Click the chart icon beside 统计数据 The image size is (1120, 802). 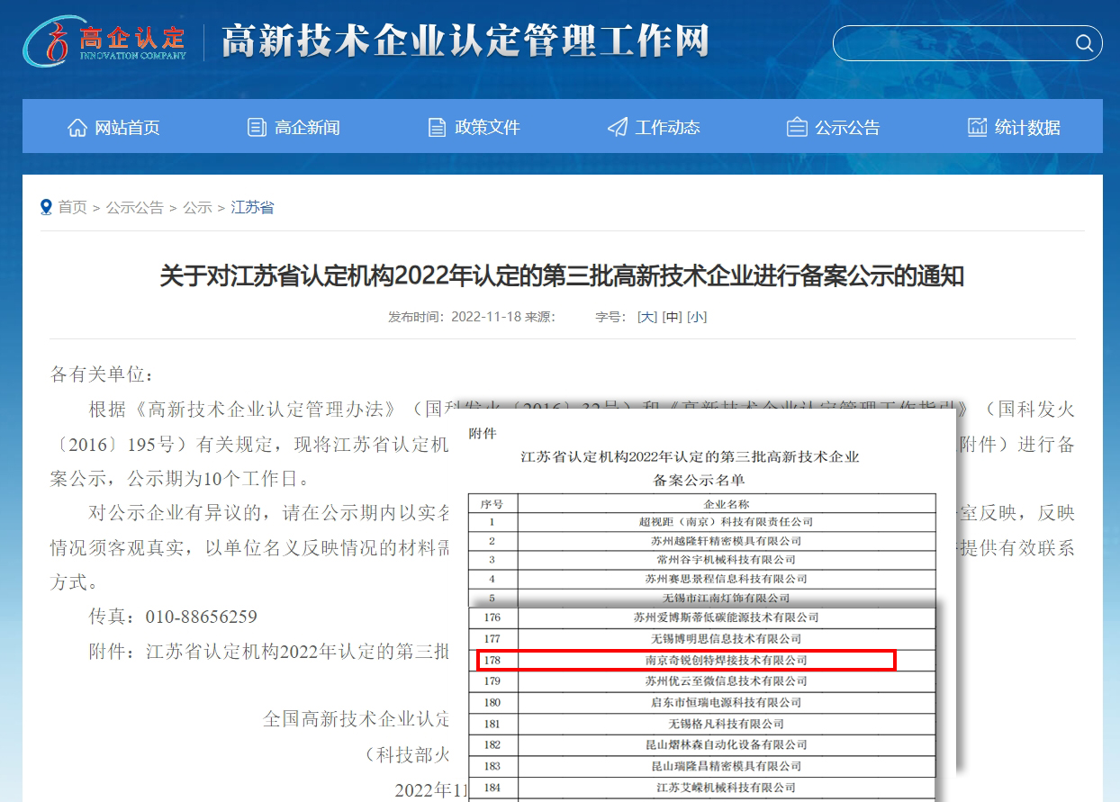pyautogui.click(x=977, y=128)
